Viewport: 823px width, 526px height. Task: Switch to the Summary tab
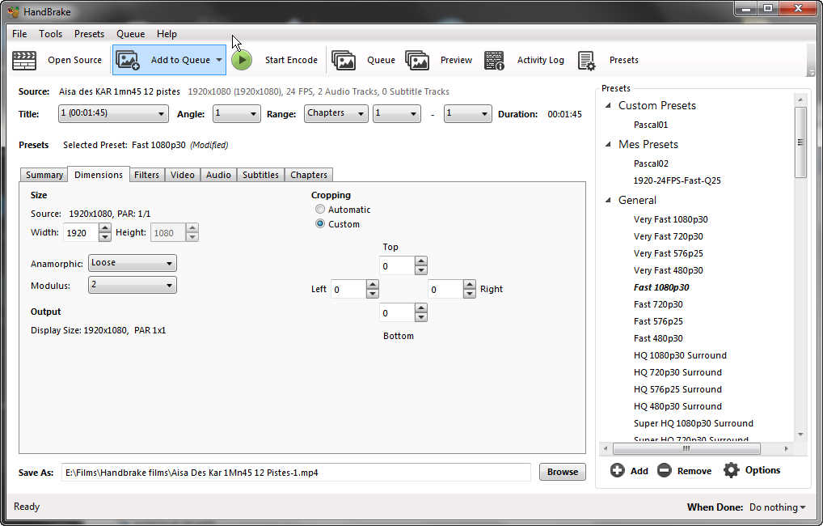point(44,175)
